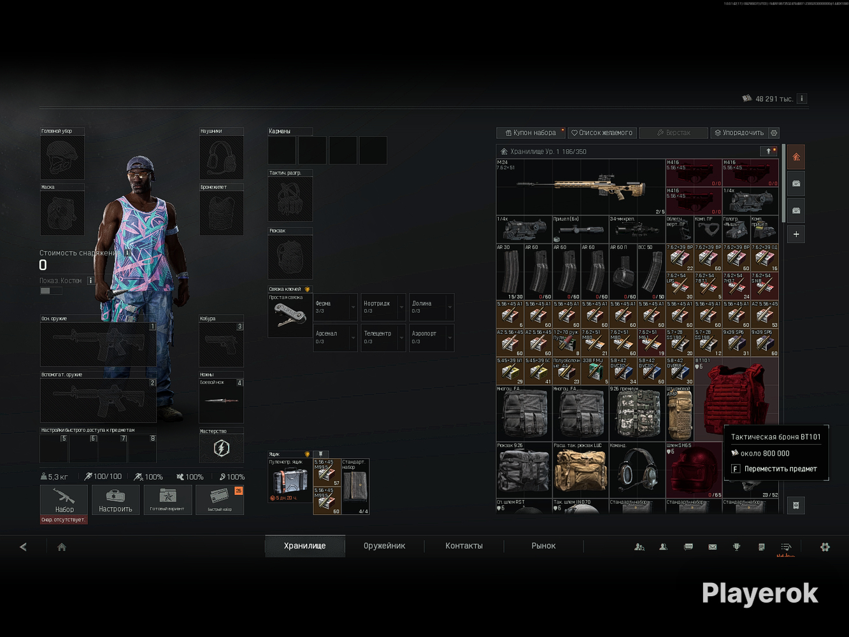Select the red BT101 armor vest
Image resolution: width=849 pixels, height=637 pixels.
(736, 399)
